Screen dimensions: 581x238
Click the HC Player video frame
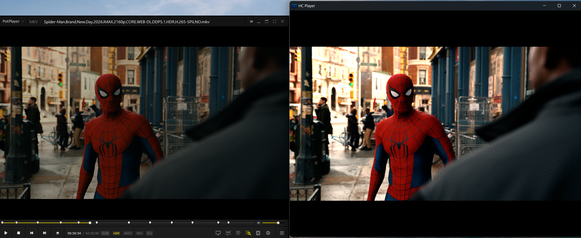tap(435, 123)
